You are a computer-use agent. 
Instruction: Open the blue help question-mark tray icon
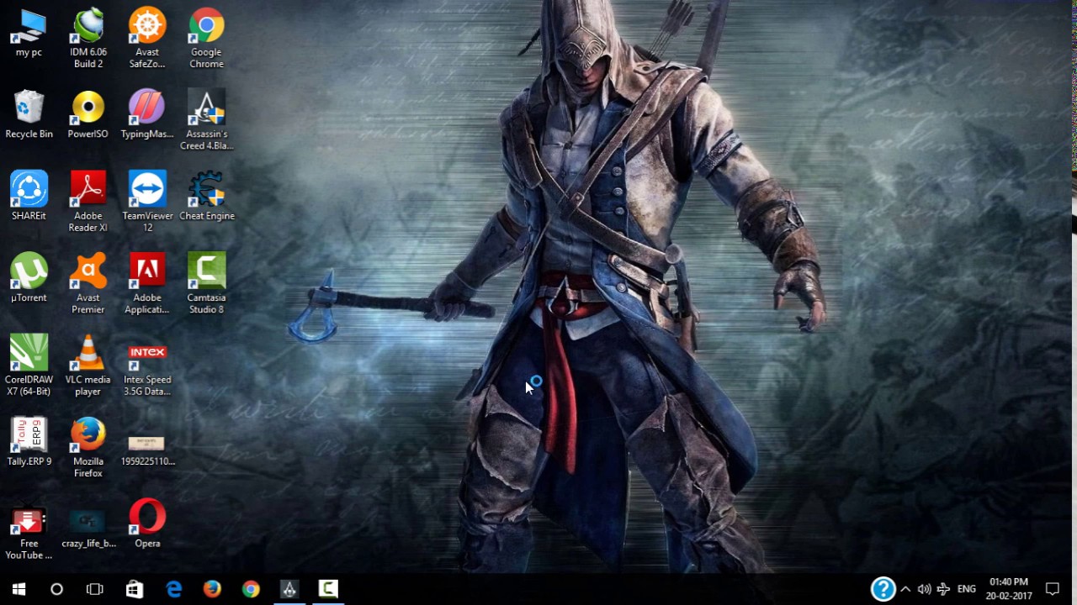[x=883, y=589]
